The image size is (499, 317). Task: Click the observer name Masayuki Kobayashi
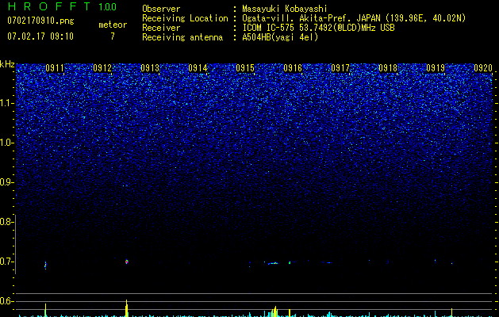point(285,9)
